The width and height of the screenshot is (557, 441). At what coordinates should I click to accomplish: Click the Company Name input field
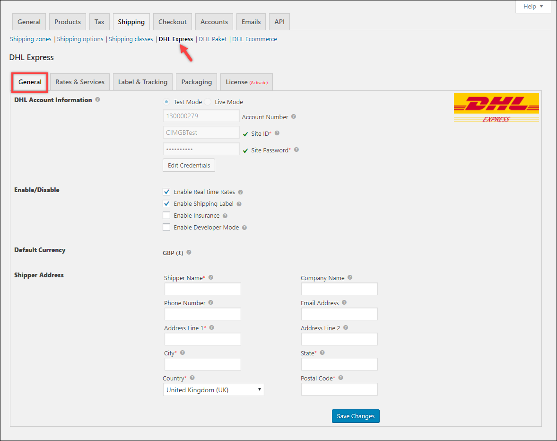(x=339, y=289)
